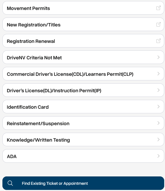165x191 pixels.
Task: Open Movement Permits service
Action: click(x=28, y=8)
